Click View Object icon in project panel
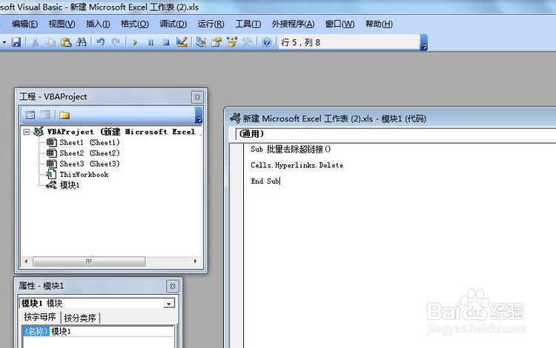The image size is (556, 348). [45, 115]
